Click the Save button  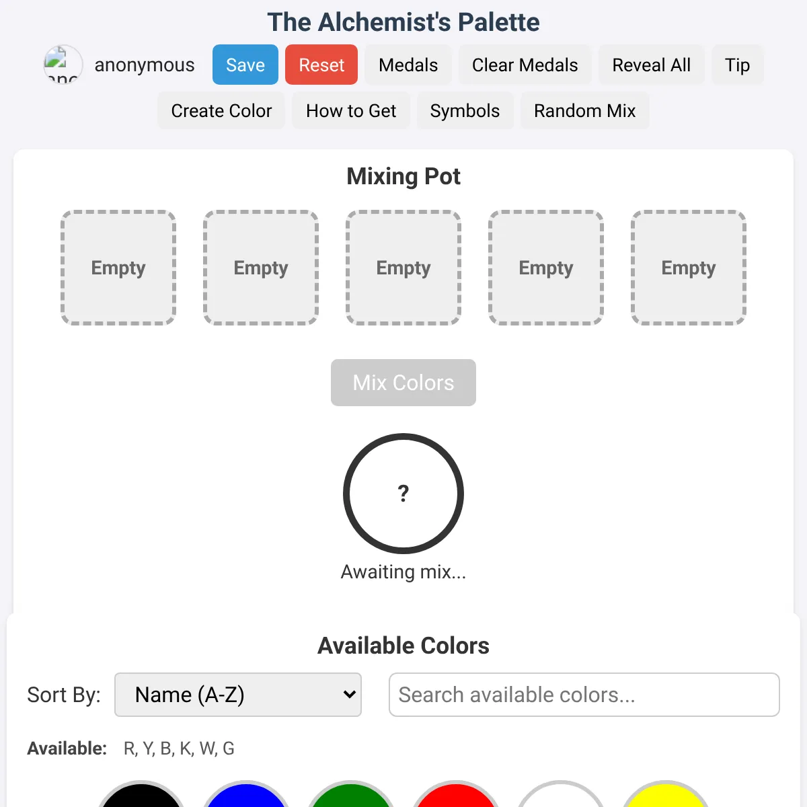[245, 65]
